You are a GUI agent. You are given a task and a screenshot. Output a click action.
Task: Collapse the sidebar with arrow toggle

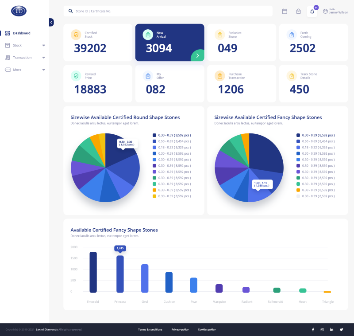(51, 22)
